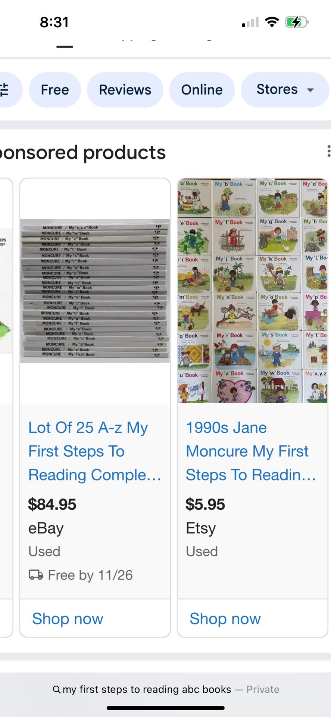Open the Stores dropdown arrow
The height and width of the screenshot is (717, 331).
coord(311,90)
